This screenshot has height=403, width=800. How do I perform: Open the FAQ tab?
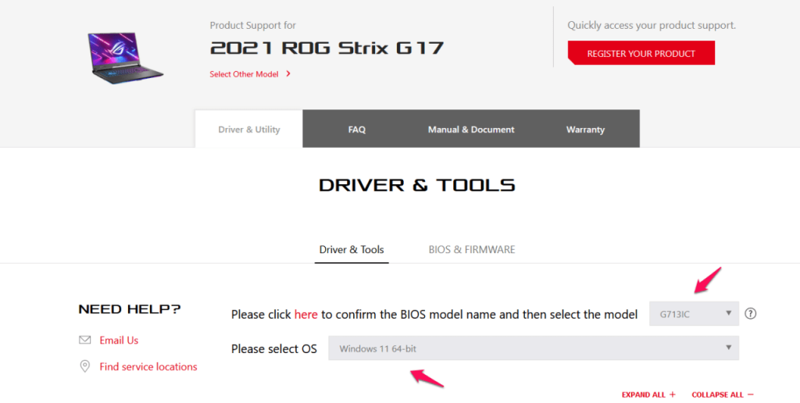pos(356,129)
